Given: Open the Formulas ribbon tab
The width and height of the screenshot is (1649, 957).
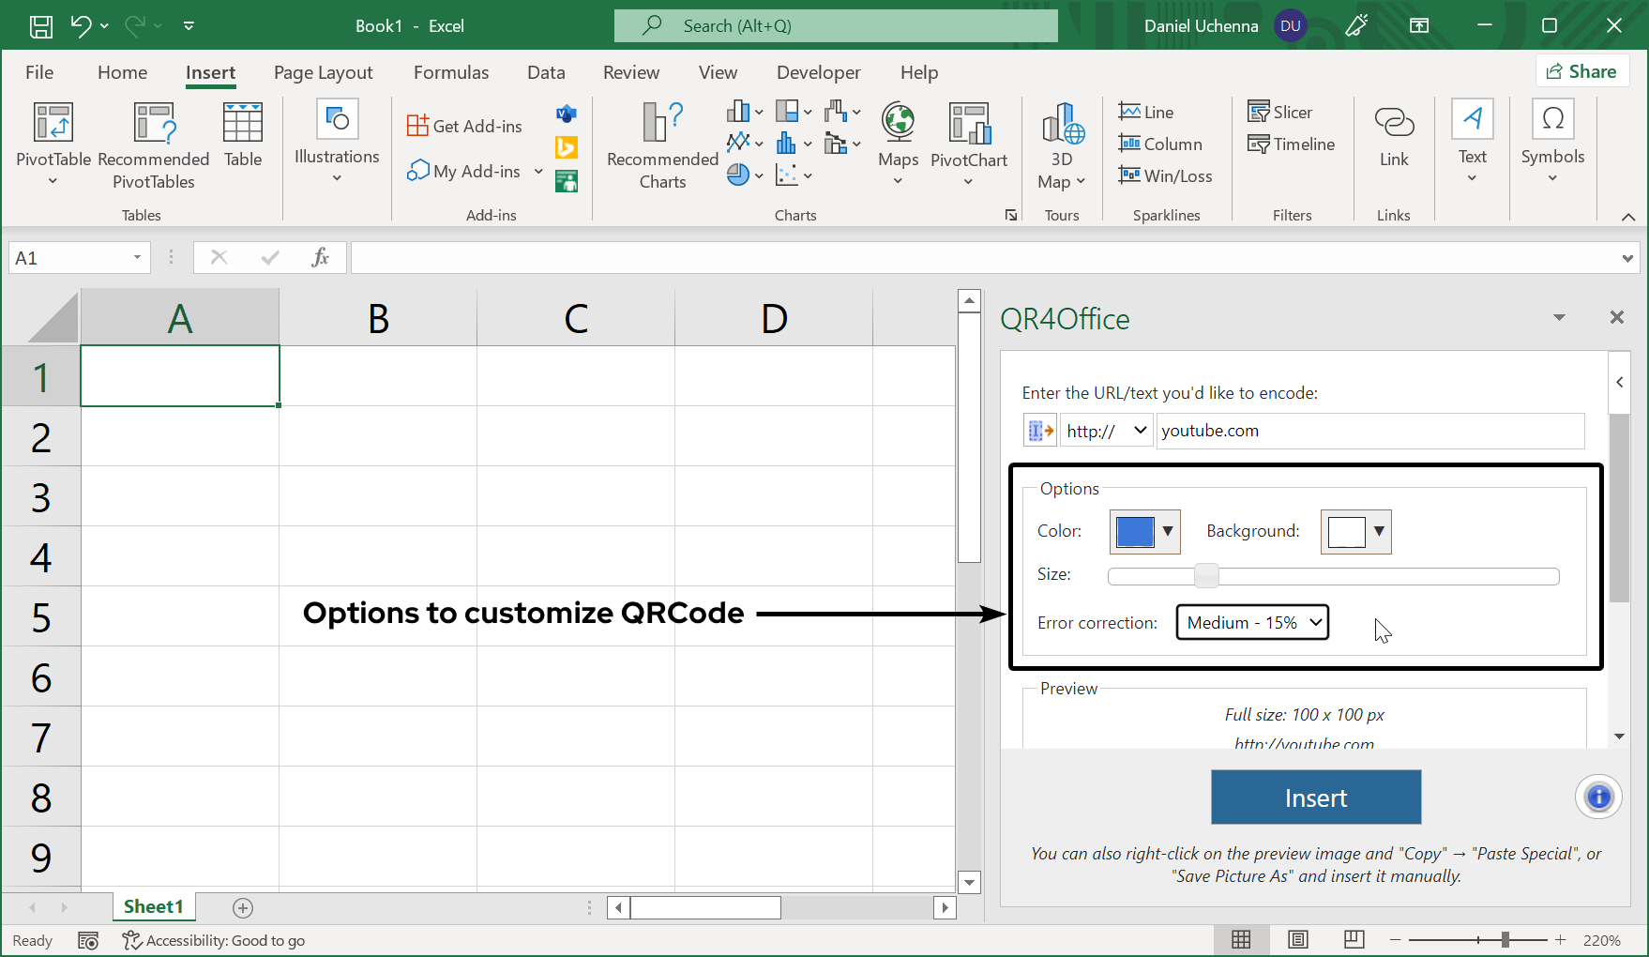Looking at the screenshot, I should (x=450, y=72).
